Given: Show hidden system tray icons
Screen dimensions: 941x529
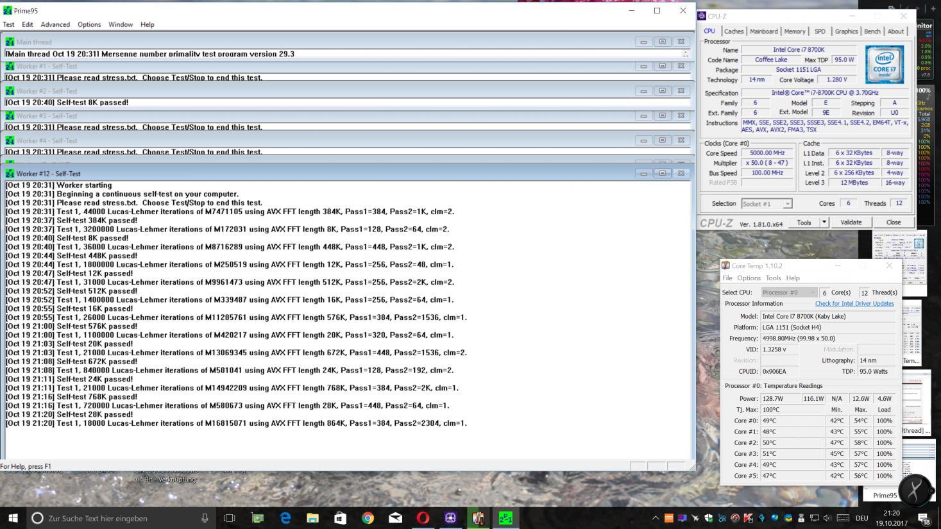Looking at the screenshot, I should [656, 518].
